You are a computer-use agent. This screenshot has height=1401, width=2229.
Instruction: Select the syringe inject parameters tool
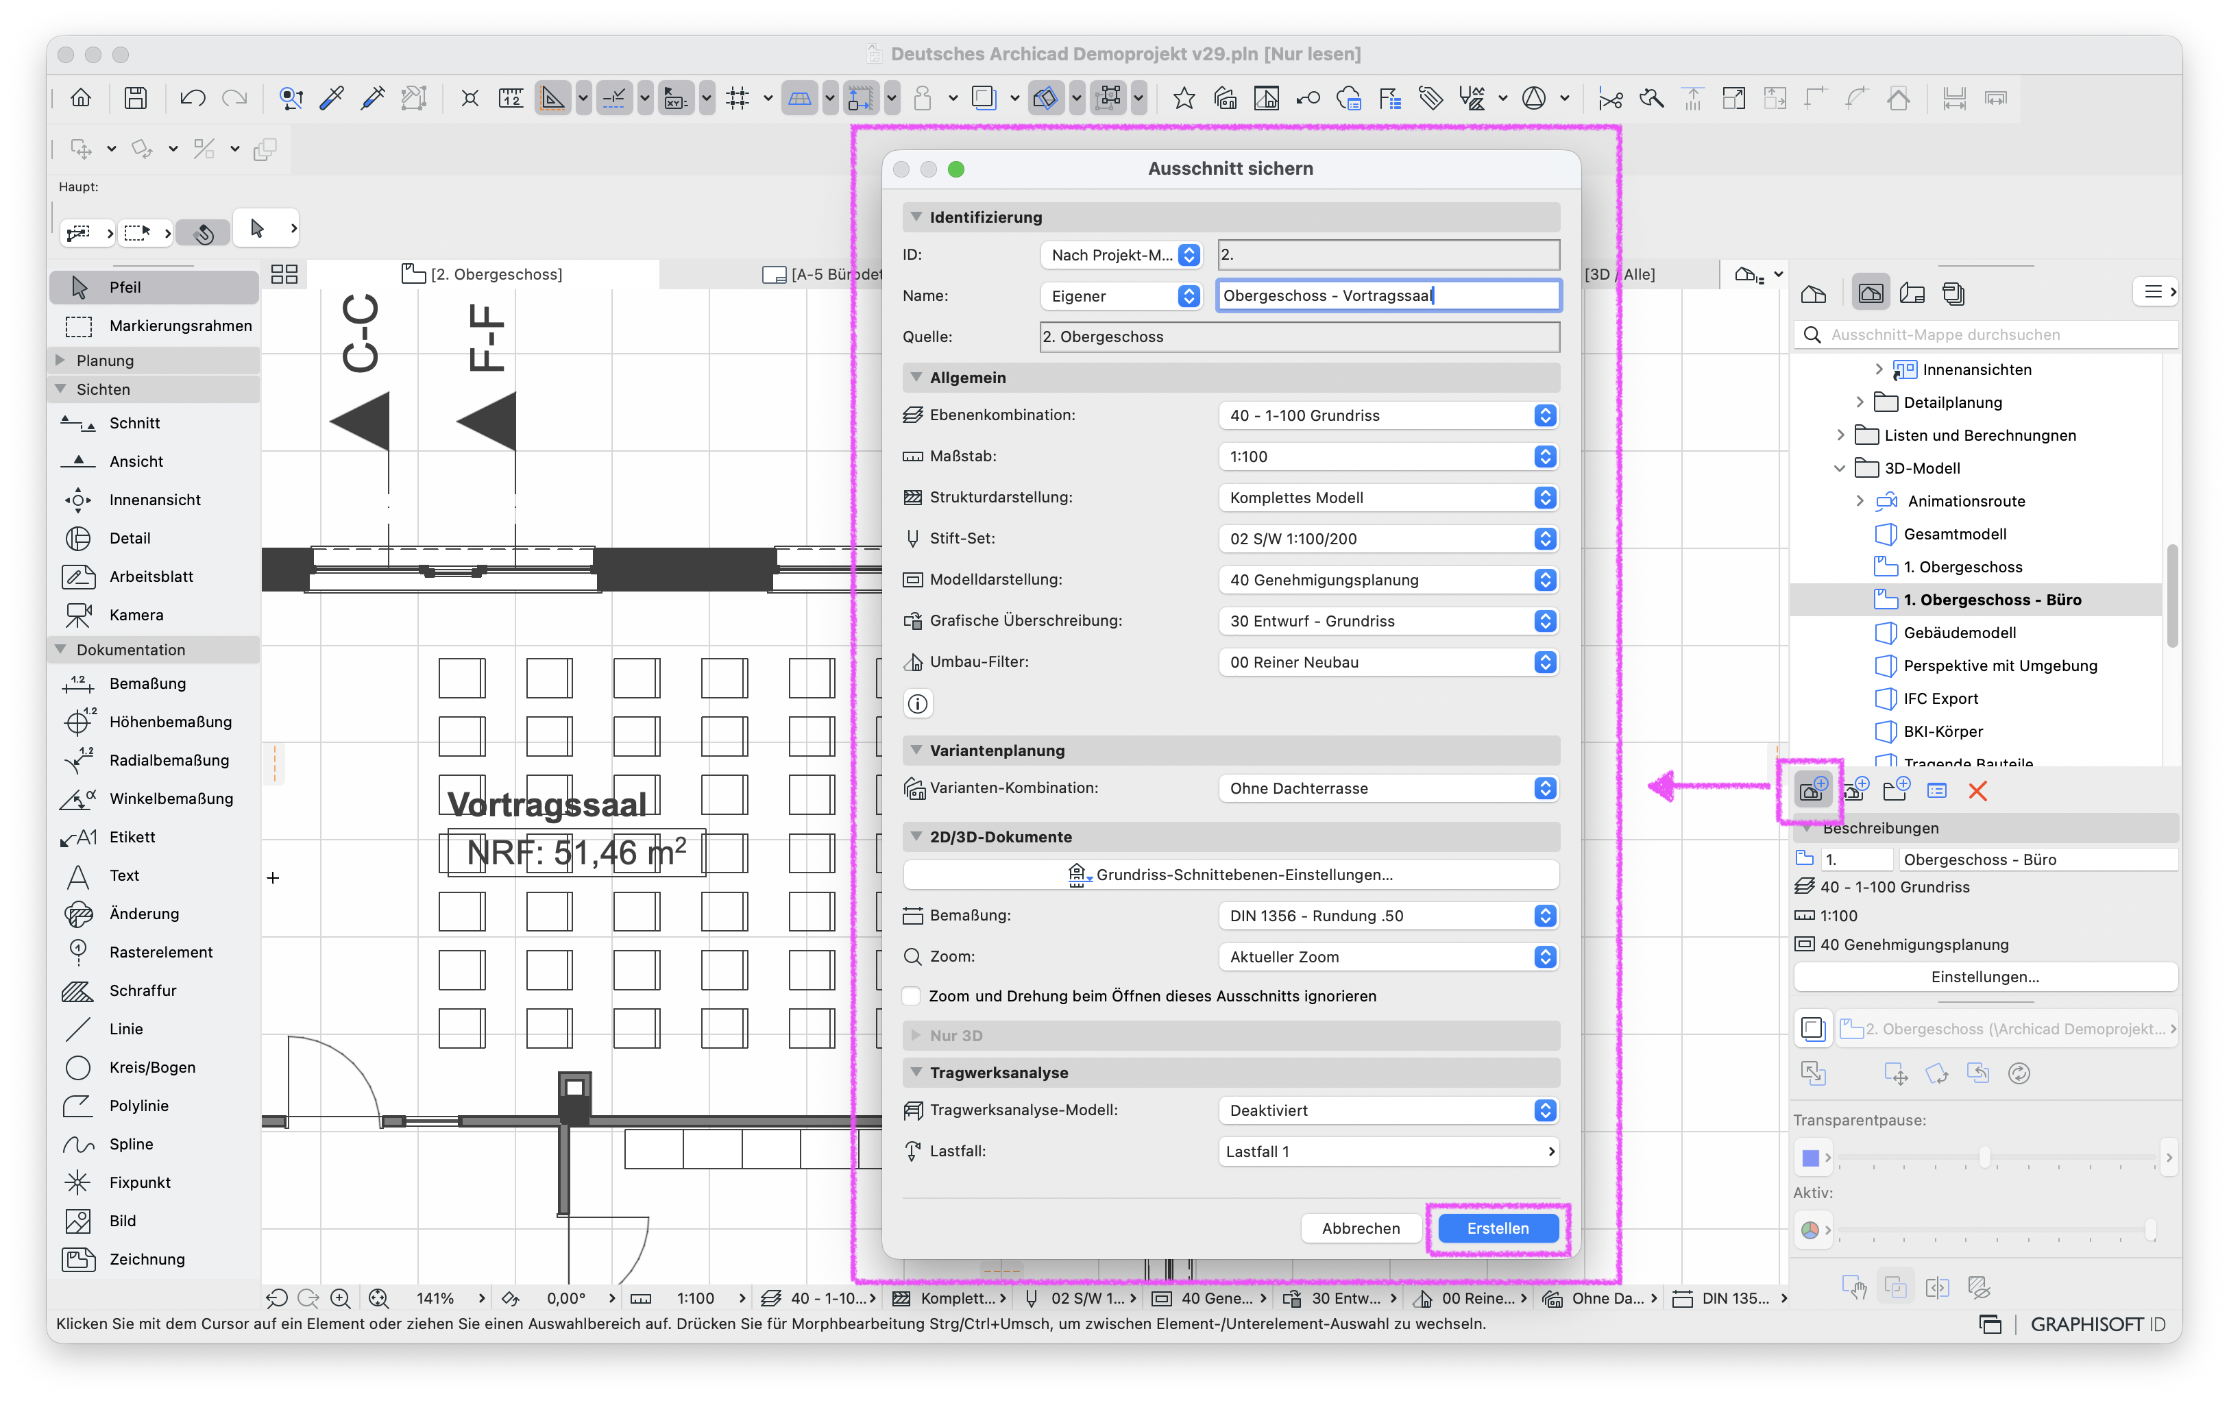click(x=373, y=97)
